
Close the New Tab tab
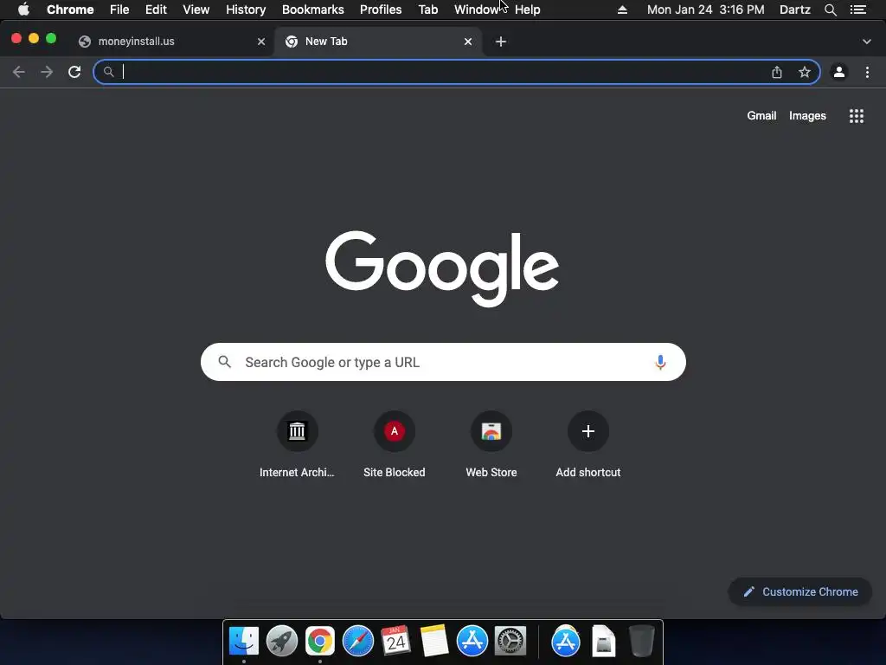(x=468, y=42)
